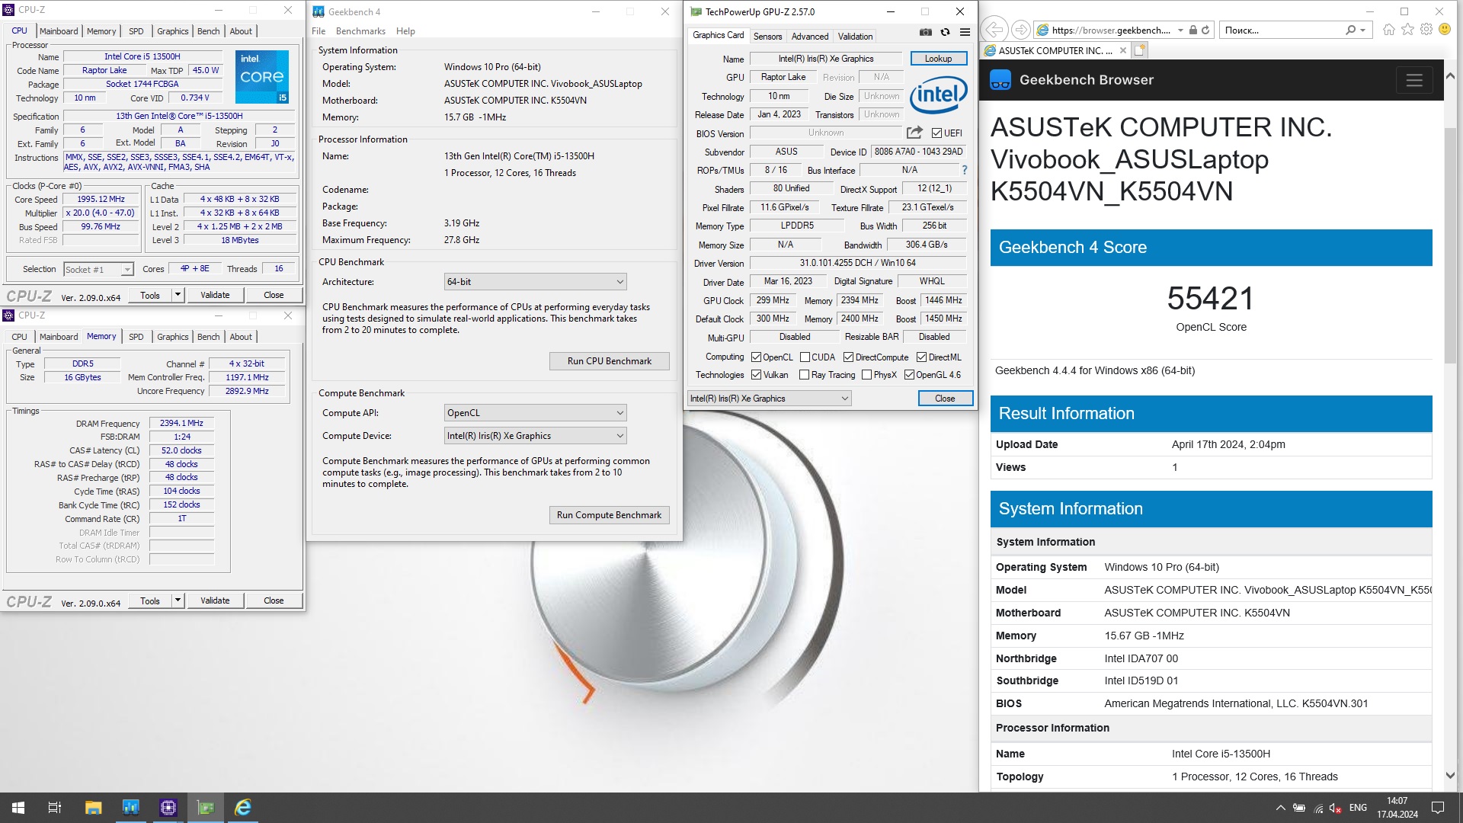Click the browser forward arrow
1463x823 pixels.
coord(1021,30)
